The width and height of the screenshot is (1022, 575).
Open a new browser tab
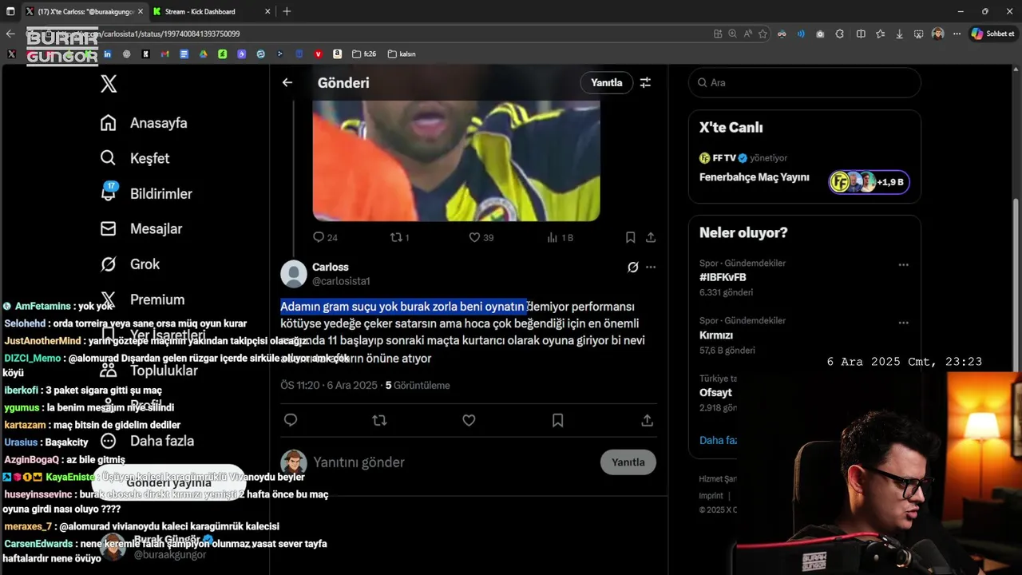(287, 11)
